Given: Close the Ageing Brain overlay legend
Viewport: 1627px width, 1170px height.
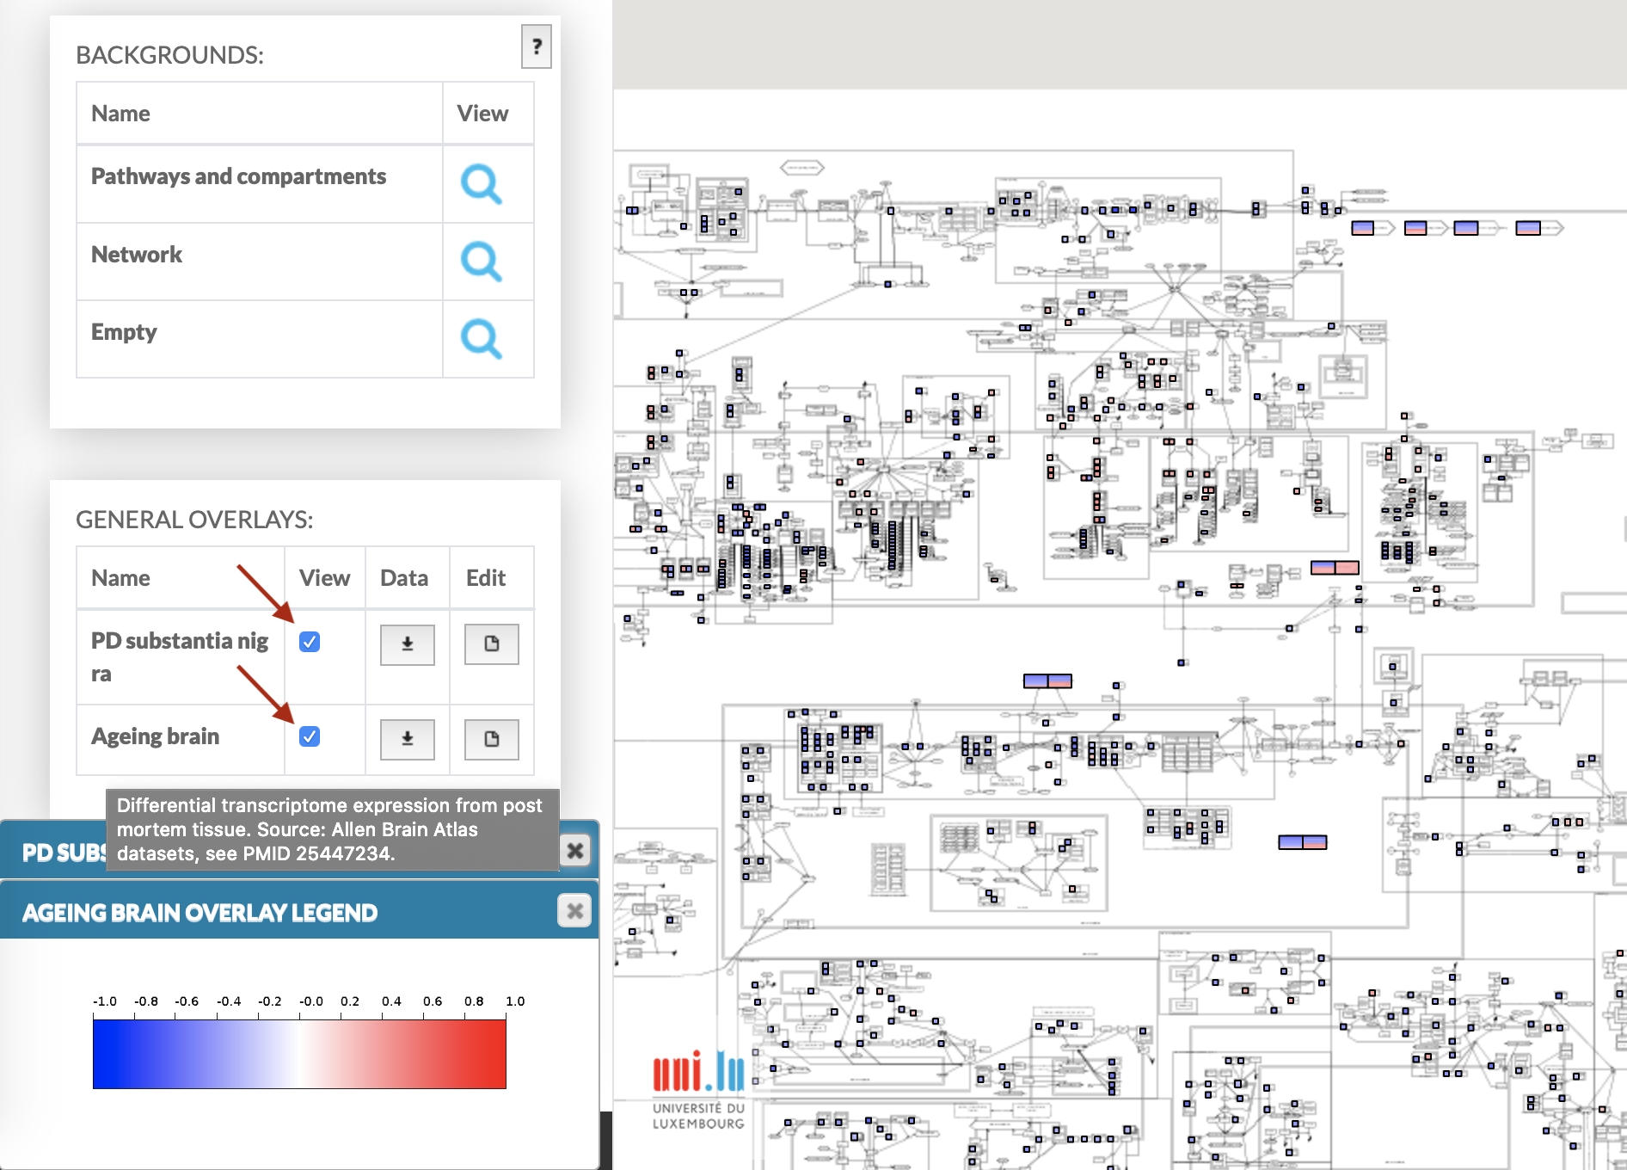Looking at the screenshot, I should pyautogui.click(x=574, y=910).
